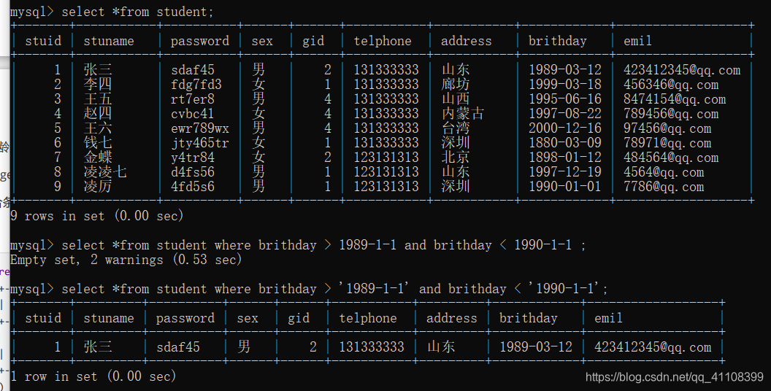The width and height of the screenshot is (771, 391).
Task: Click the student name 凌厉
Action: (x=98, y=186)
